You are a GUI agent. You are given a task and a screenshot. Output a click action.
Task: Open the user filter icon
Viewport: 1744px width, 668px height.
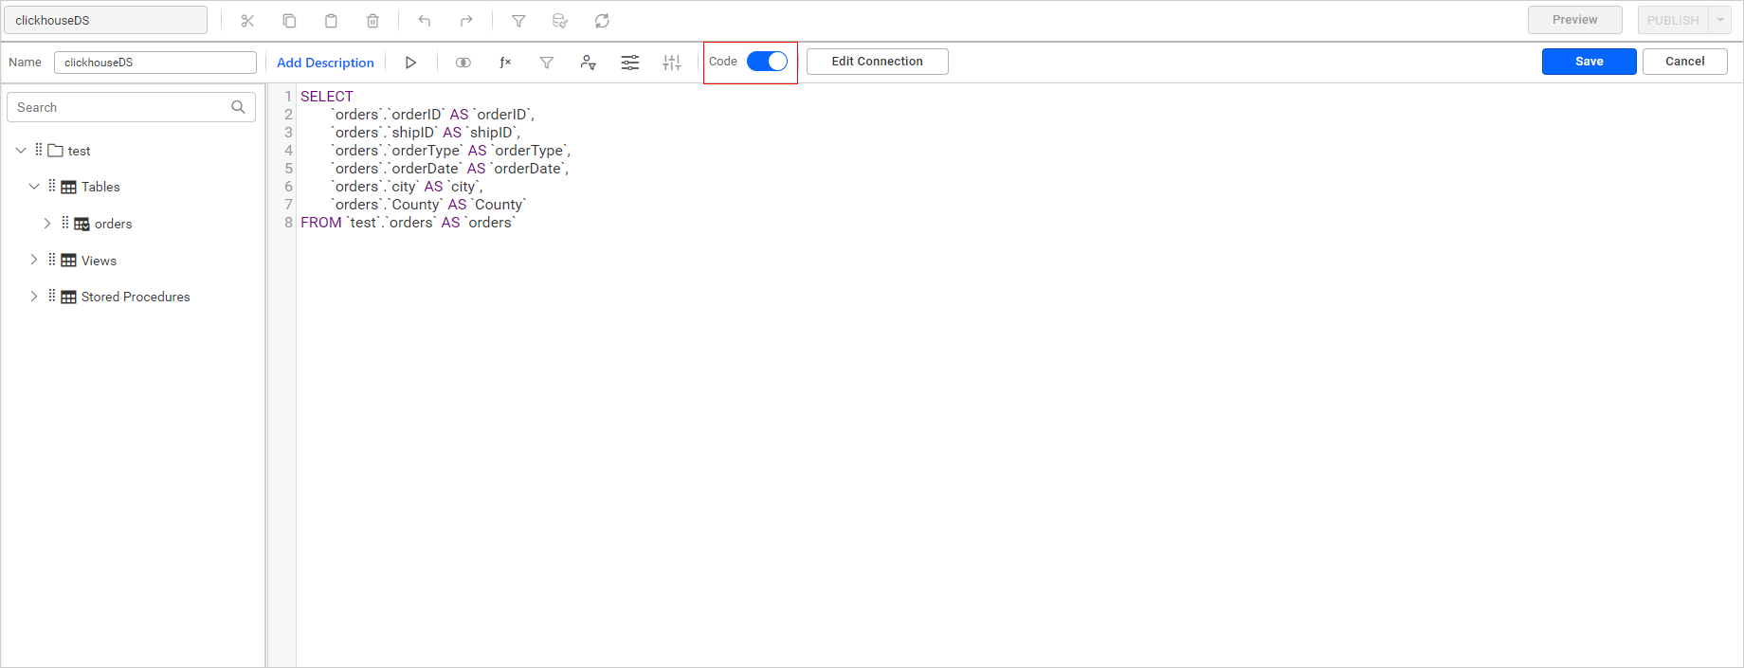[589, 63]
